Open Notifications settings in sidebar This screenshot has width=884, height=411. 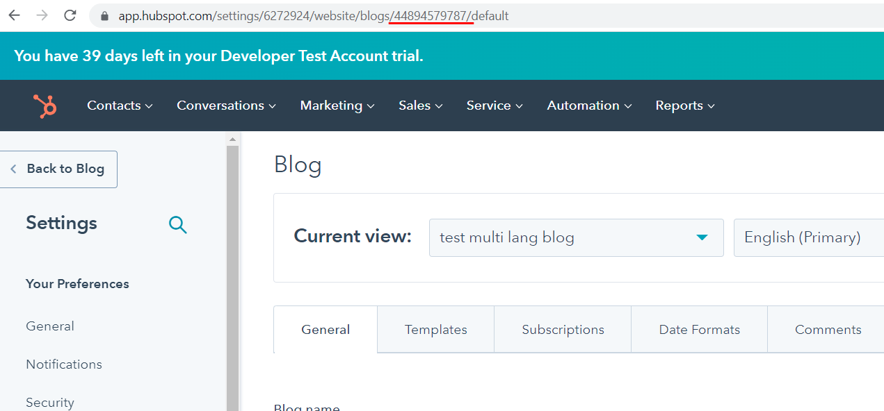click(64, 364)
